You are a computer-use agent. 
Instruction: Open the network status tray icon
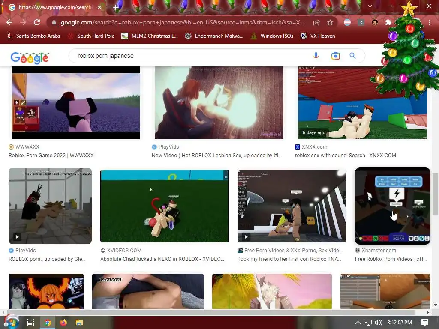368,323
